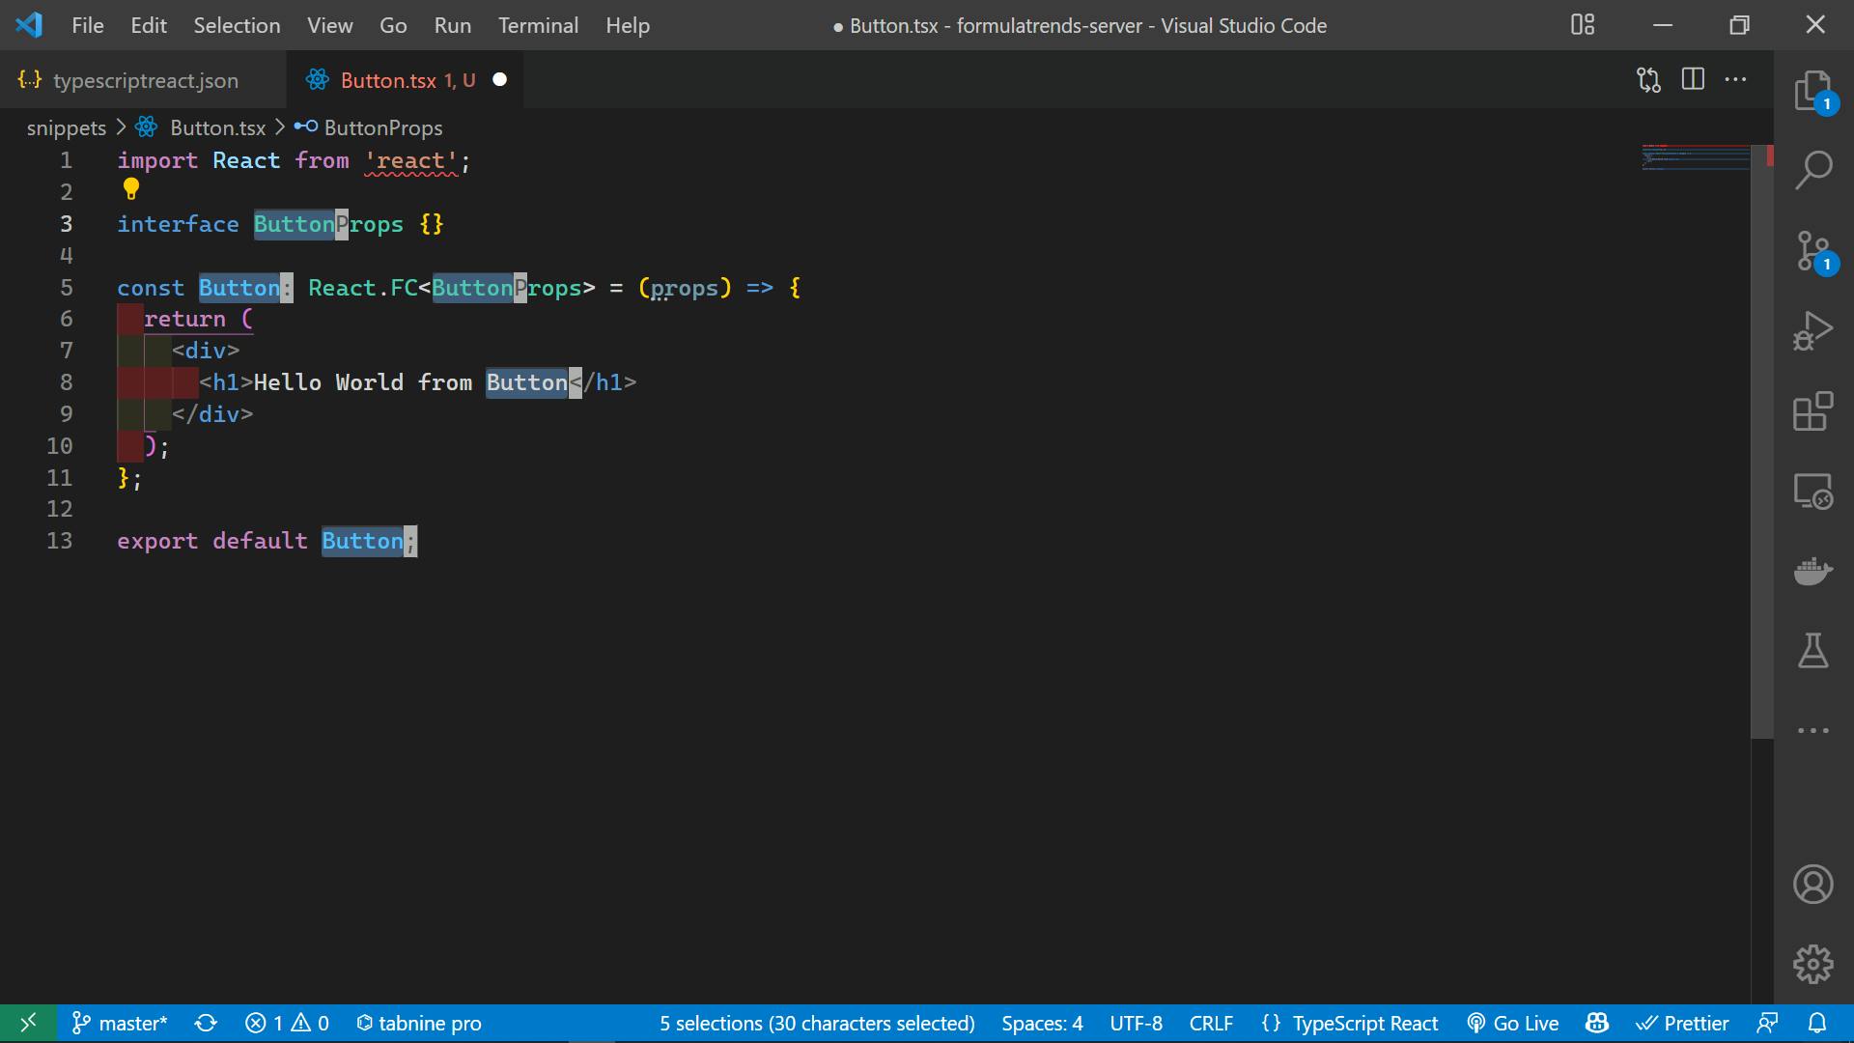Change the UTF-8 encoding selector
The width and height of the screenshot is (1854, 1043).
[x=1136, y=1023]
